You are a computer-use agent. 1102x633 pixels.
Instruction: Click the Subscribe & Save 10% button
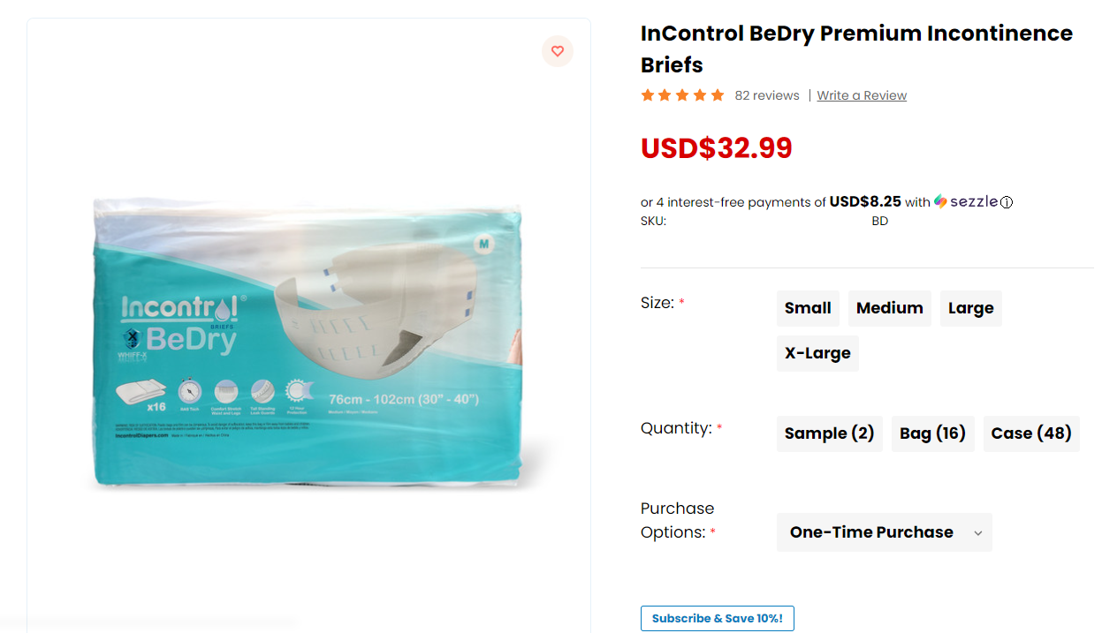pyautogui.click(x=718, y=618)
